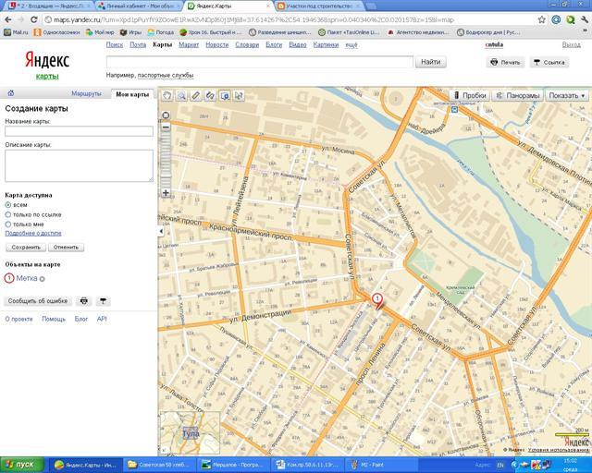This screenshot has height=473, width=592.
Task: Click the Yandex logo
Action: [47, 60]
